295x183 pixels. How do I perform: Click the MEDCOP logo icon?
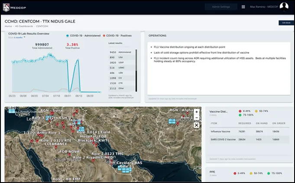(x=6, y=7)
